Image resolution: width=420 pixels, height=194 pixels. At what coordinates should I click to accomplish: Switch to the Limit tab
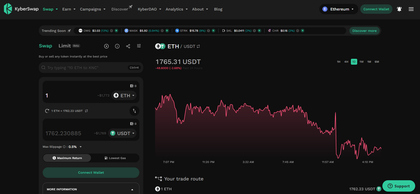pyautogui.click(x=65, y=46)
